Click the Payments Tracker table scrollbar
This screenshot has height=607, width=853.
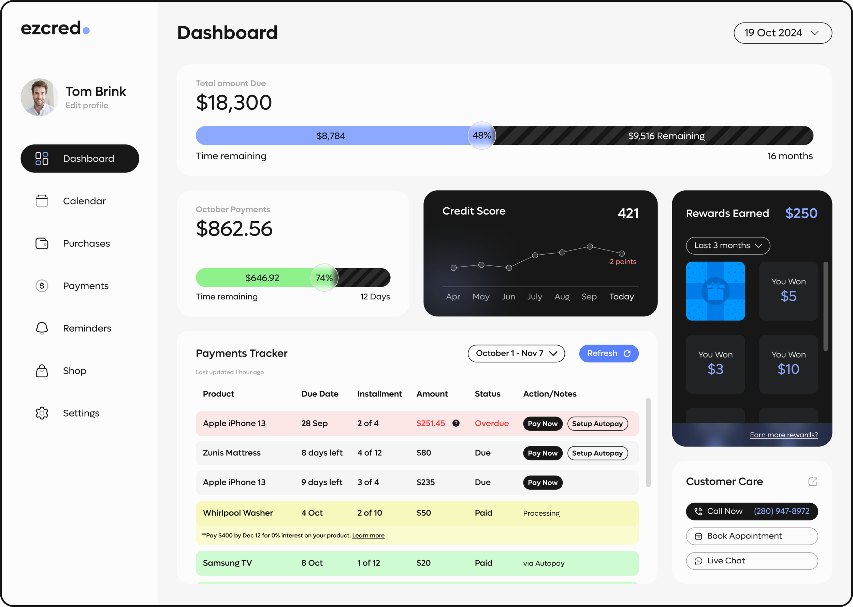point(648,442)
